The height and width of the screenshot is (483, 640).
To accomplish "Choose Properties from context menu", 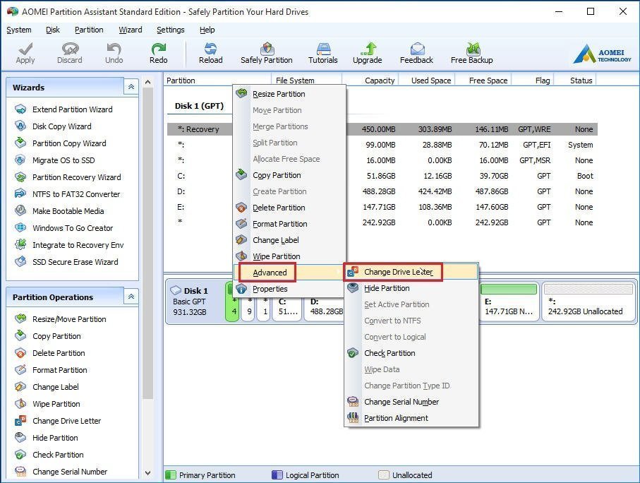I will pos(289,289).
